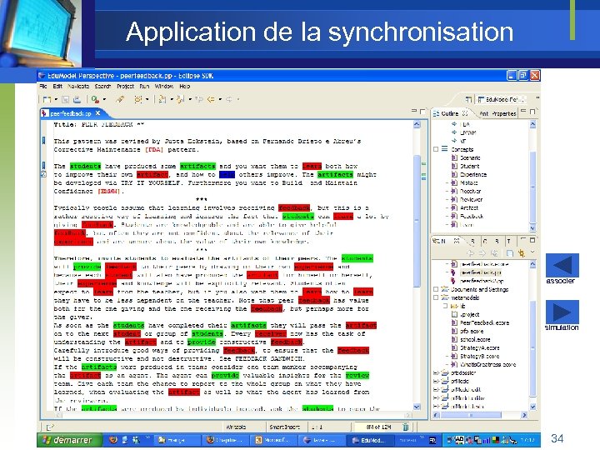This screenshot has width=600, height=450.
Task: Click the Open Perspective icon
Action: coord(468,99)
